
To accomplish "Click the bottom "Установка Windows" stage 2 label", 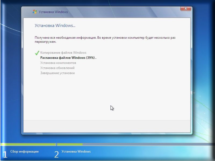I will click(x=76, y=152).
